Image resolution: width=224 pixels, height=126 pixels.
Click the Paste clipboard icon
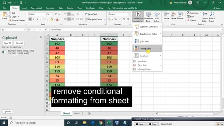[5, 15]
